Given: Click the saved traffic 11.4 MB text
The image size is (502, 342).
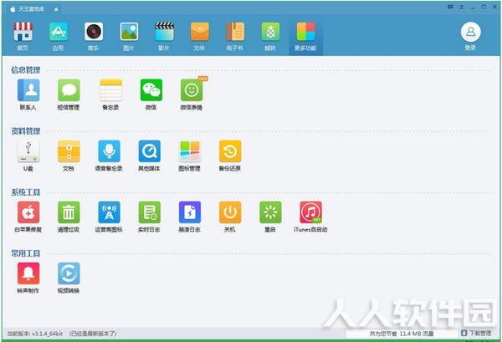Looking at the screenshot, I should 402,334.
